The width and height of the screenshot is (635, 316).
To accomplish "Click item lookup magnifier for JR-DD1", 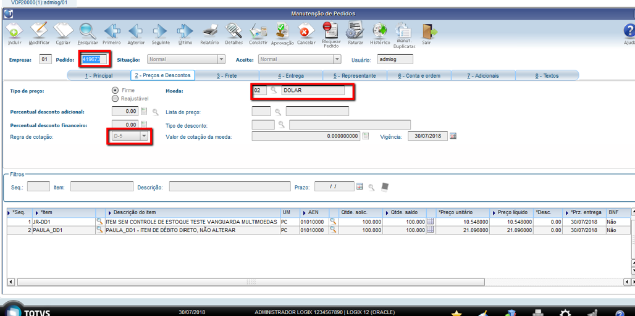I will 99,222.
